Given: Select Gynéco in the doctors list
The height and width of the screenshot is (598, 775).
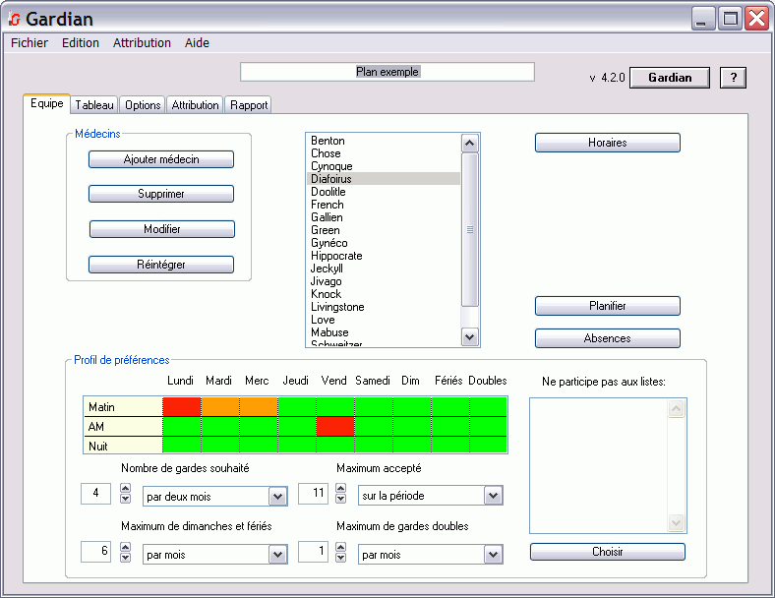Looking at the screenshot, I should point(384,243).
